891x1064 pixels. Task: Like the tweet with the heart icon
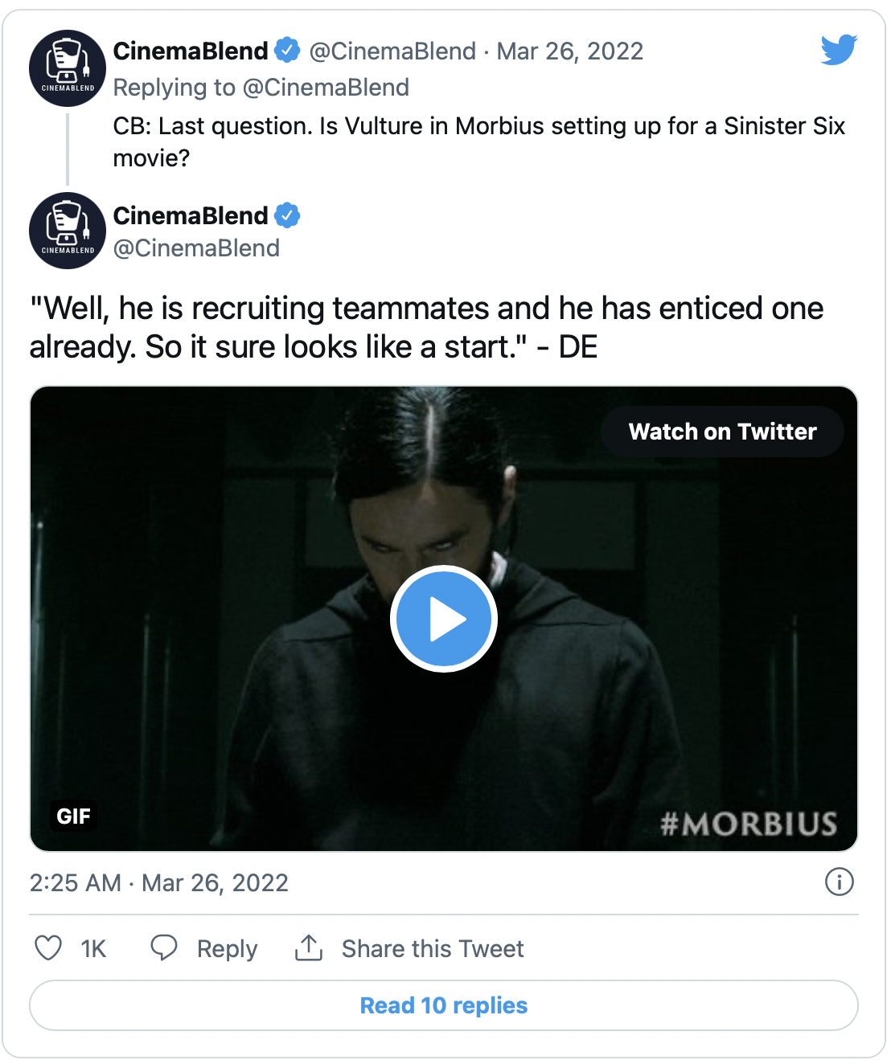point(48,948)
